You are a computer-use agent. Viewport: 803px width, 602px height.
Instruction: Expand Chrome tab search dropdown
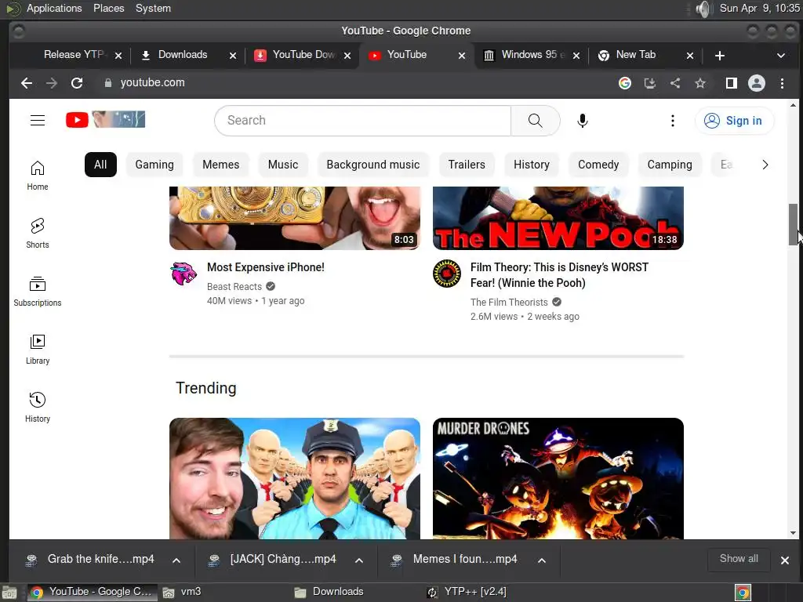[781, 56]
